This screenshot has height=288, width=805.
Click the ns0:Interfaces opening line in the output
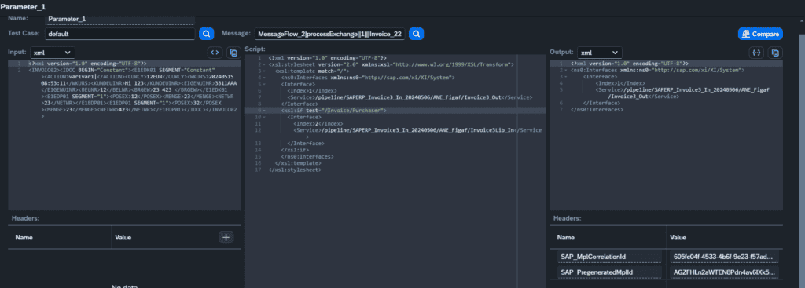click(x=658, y=69)
